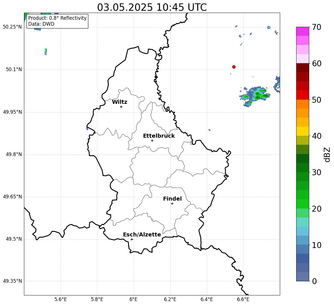Screen dimensions: 334x305
Task: Click the red dot marker on the map
Action: (x=234, y=67)
